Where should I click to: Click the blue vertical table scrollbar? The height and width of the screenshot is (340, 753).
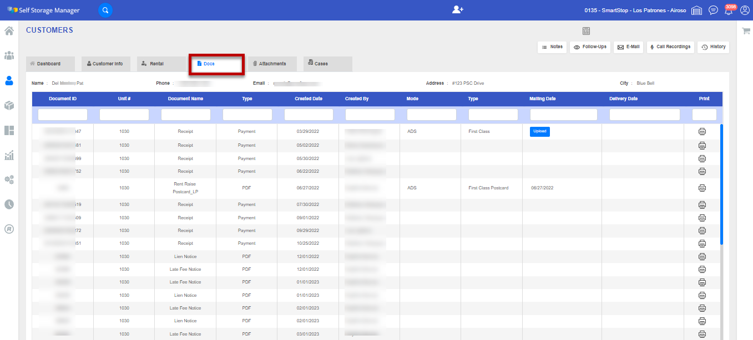[721, 184]
